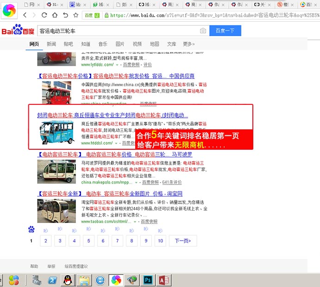Click www.htddsl.com/ URL link
Viewport: 320px width, 287px height.
tap(97, 143)
